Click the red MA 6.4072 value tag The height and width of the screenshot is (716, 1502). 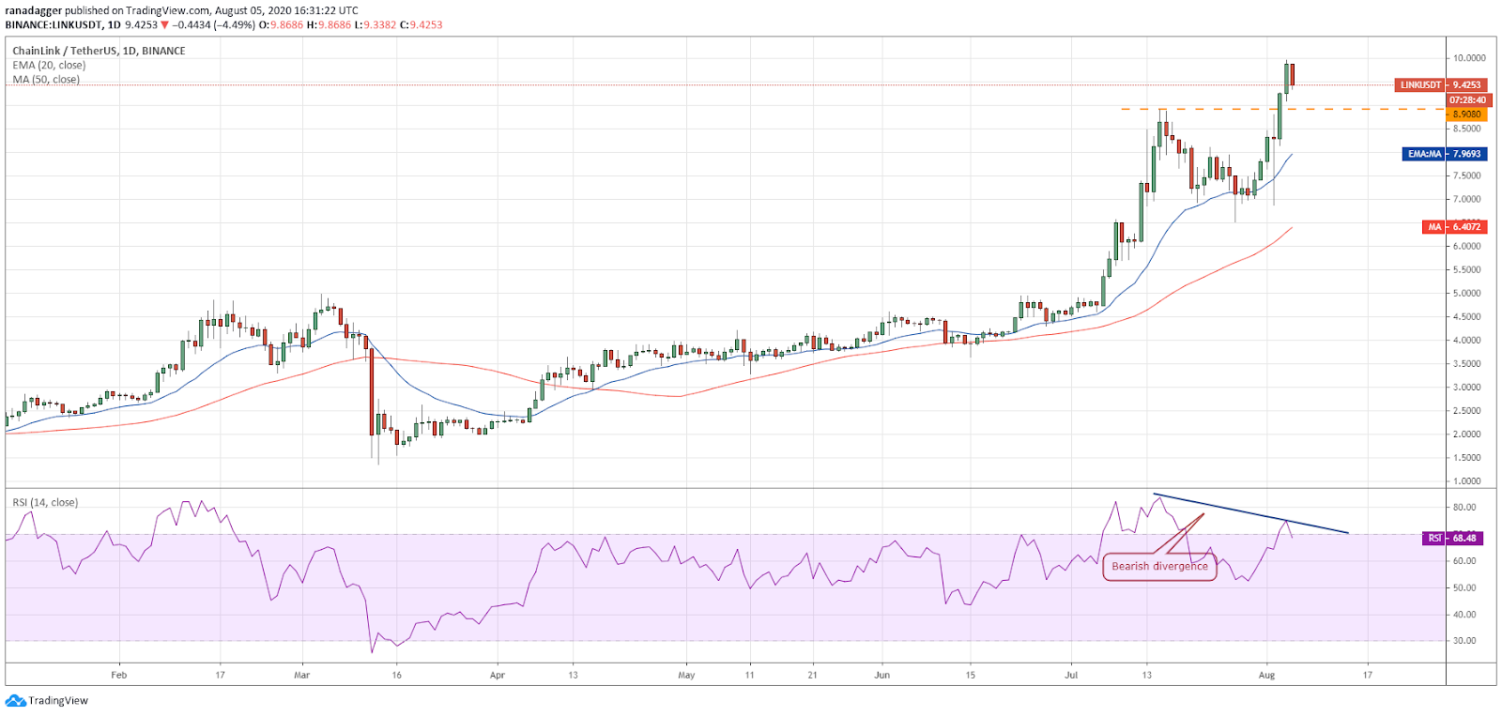tap(1454, 227)
